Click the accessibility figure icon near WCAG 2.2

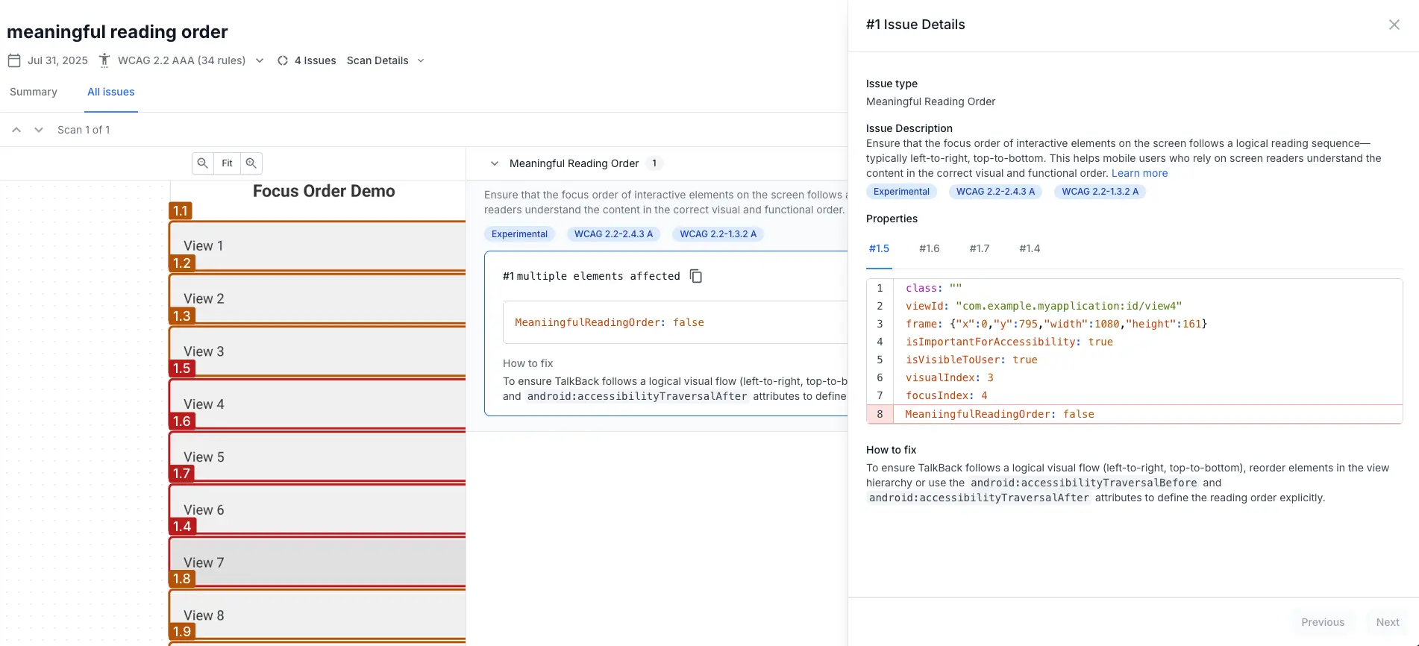click(x=104, y=60)
